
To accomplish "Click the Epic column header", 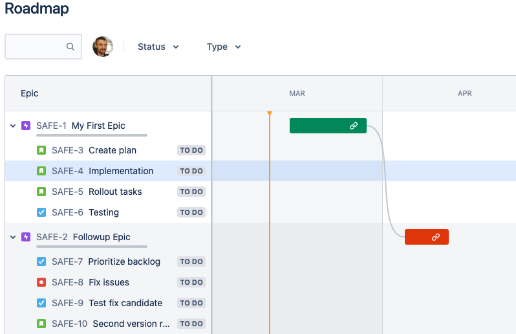I will (x=30, y=93).
